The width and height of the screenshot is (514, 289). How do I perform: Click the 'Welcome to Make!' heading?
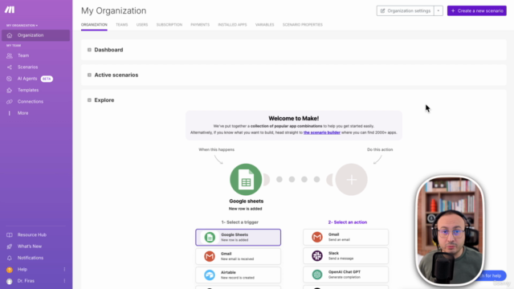(293, 118)
